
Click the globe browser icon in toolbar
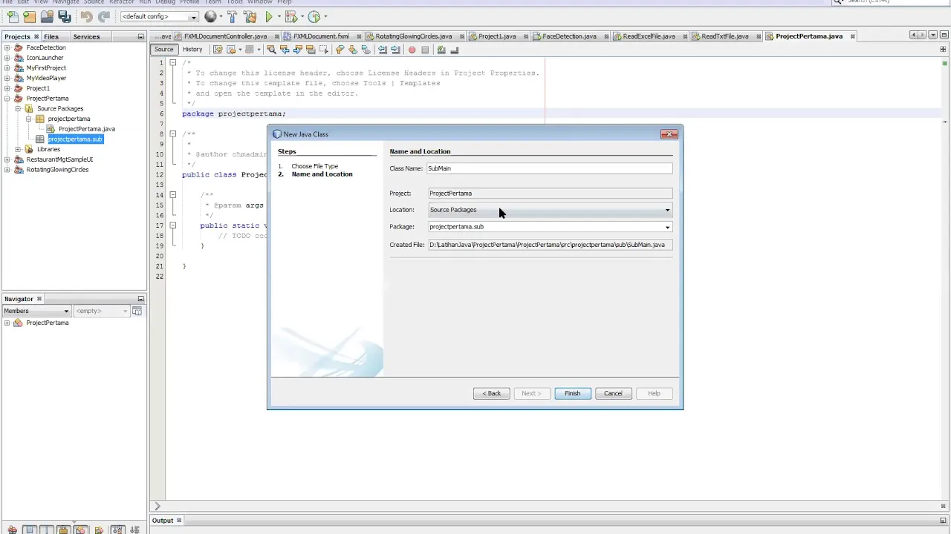point(210,16)
